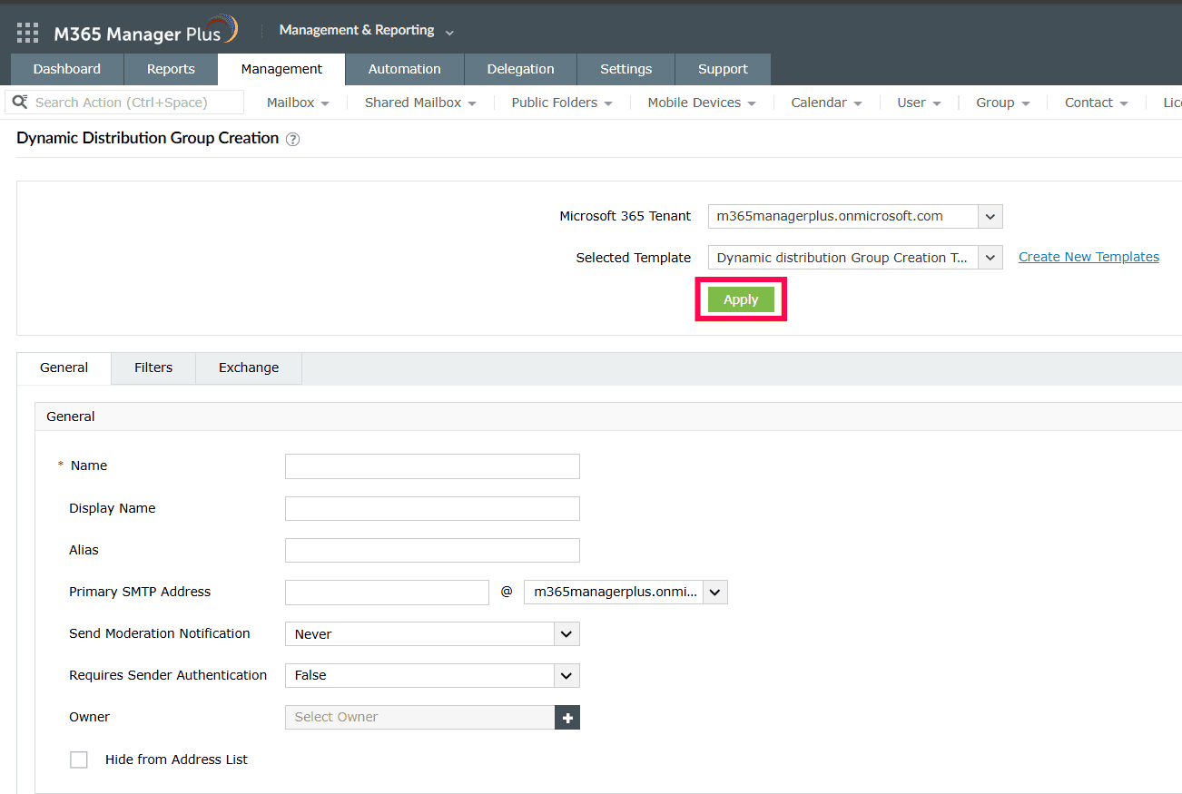Switch to the Delegation tab

pos(520,69)
